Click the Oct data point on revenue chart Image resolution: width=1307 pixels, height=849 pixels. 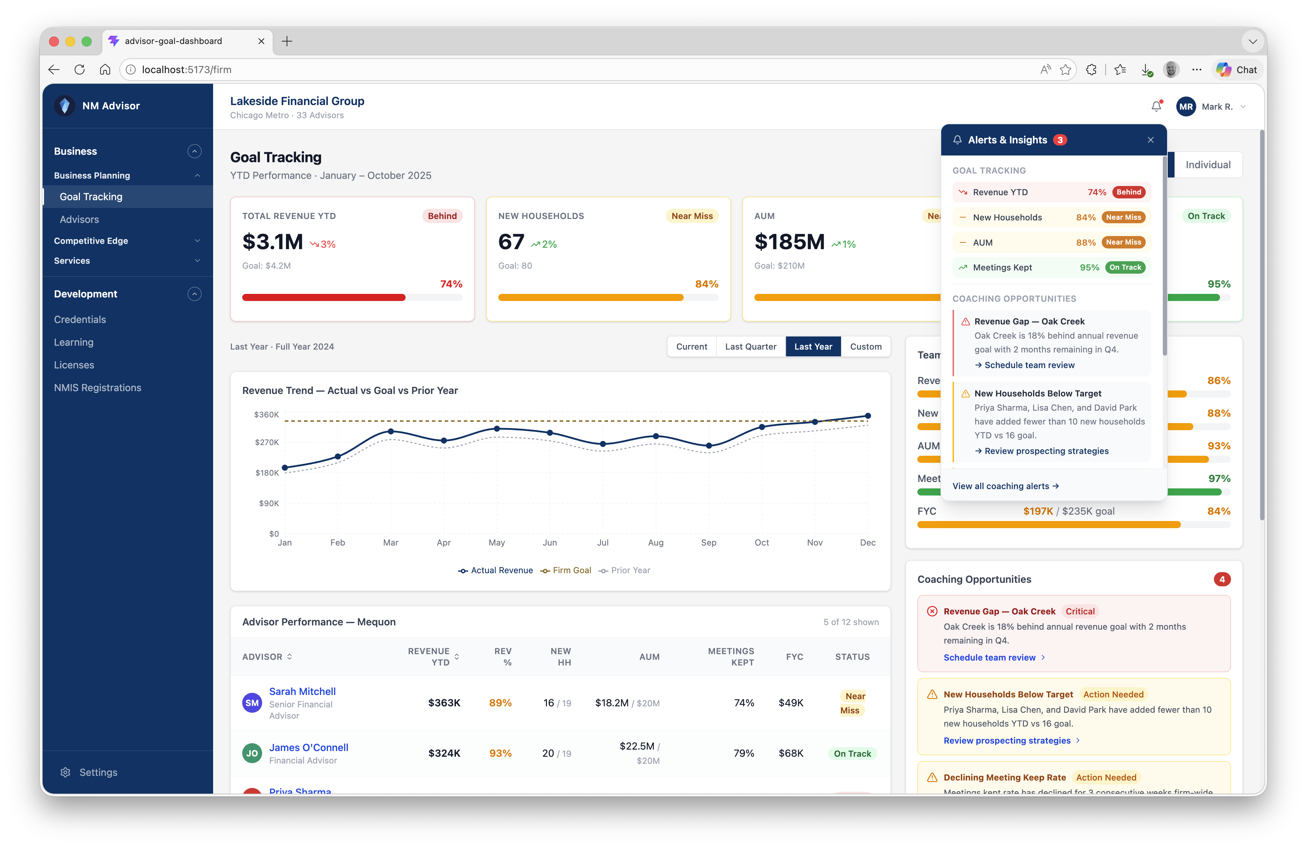tap(762, 427)
